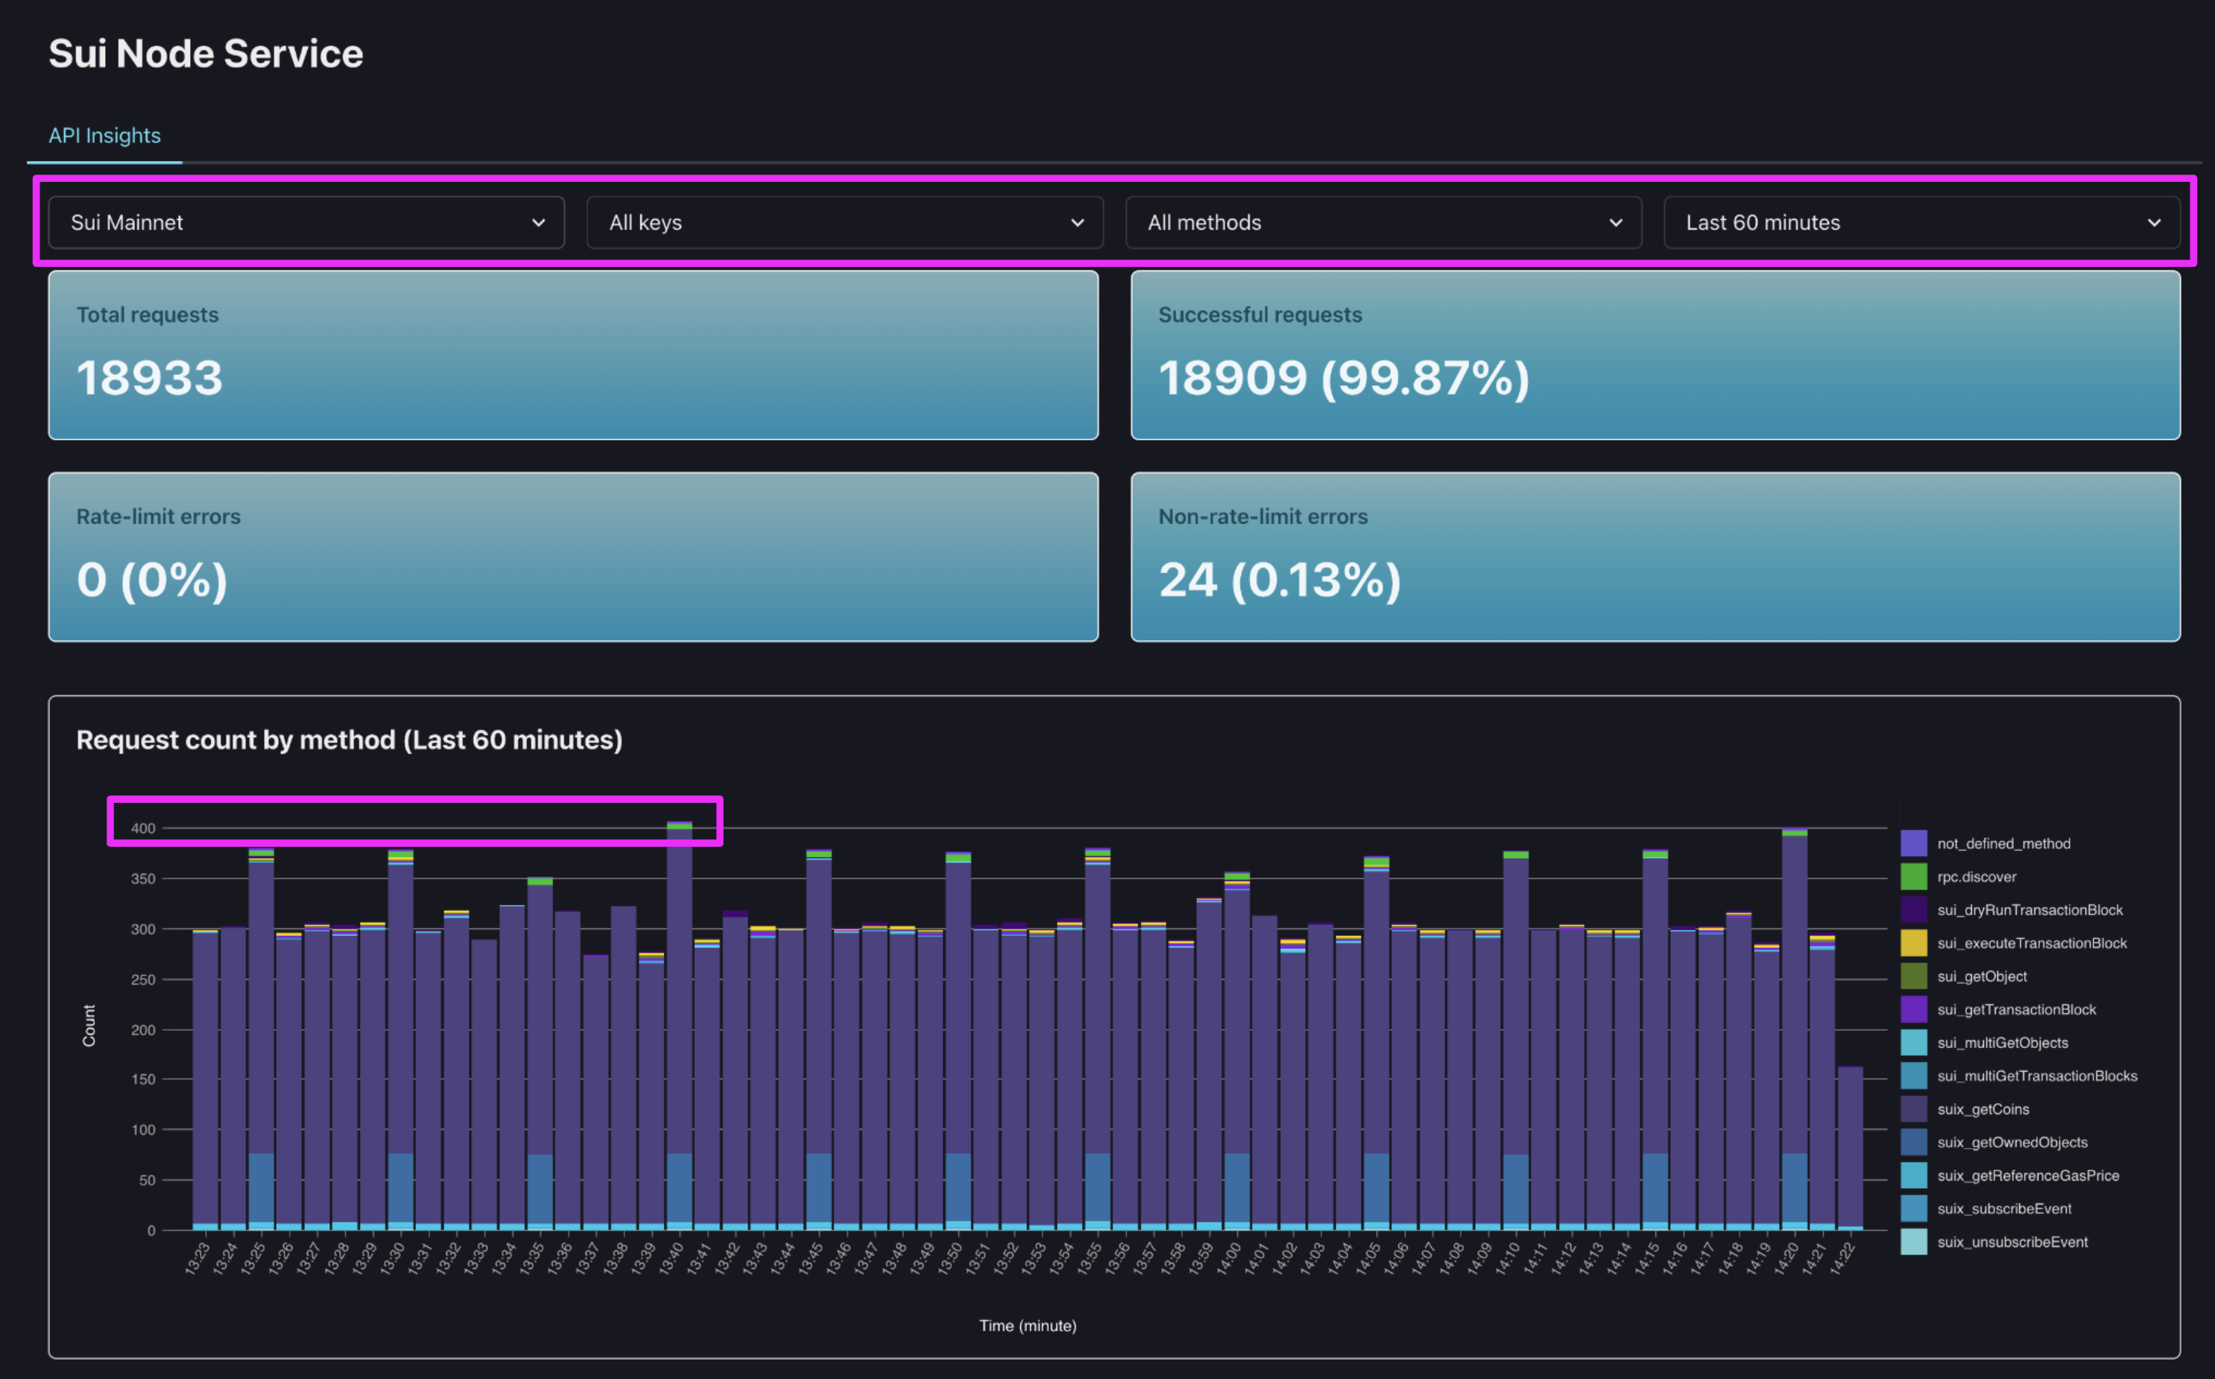
Task: Click the Request count by method chart title
Action: [x=350, y=739]
